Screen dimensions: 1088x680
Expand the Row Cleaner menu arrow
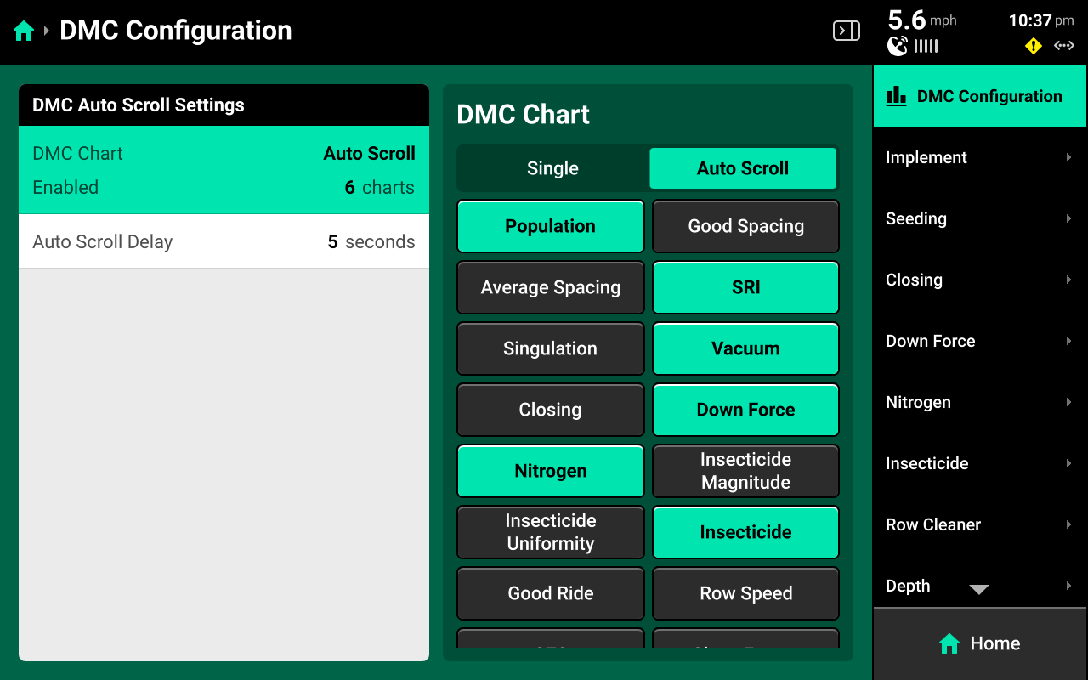pos(1068,524)
